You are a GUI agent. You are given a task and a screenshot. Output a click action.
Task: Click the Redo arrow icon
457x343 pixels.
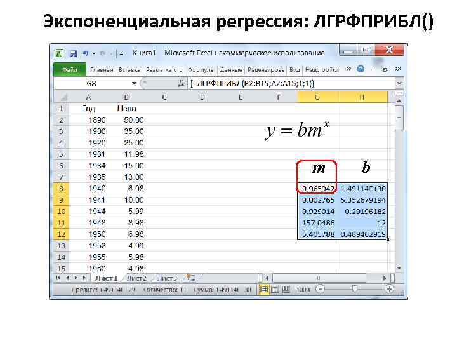click(x=102, y=53)
